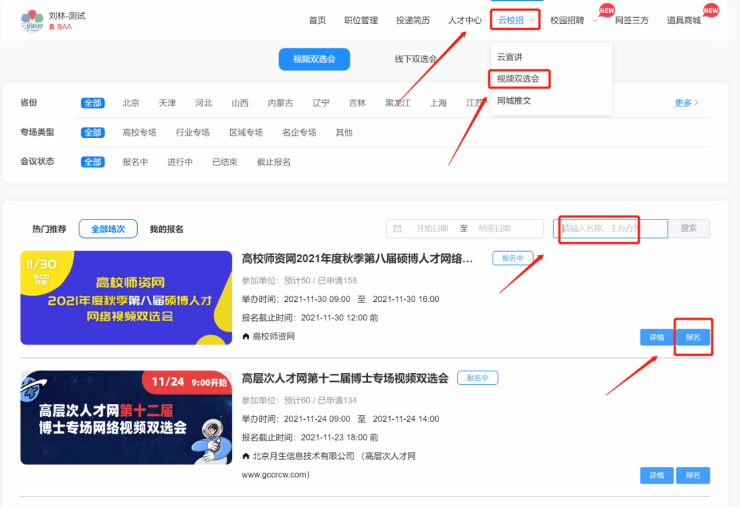
Task: Choose 高校专场 as 专场类型
Action: pos(139,132)
